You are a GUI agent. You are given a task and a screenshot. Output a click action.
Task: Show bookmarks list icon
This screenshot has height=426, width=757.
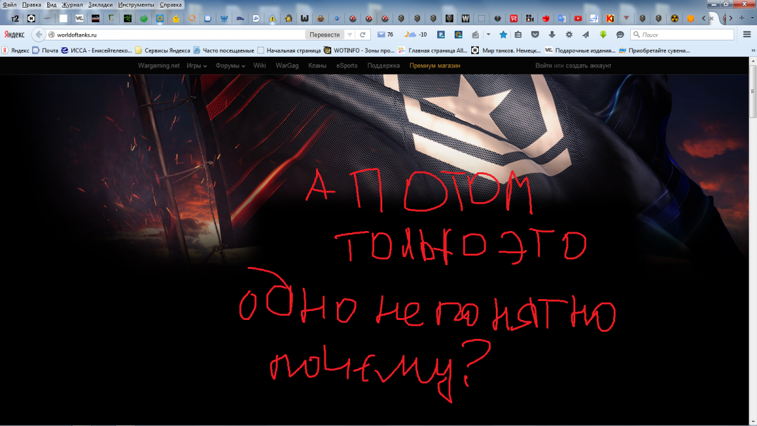pyautogui.click(x=519, y=35)
